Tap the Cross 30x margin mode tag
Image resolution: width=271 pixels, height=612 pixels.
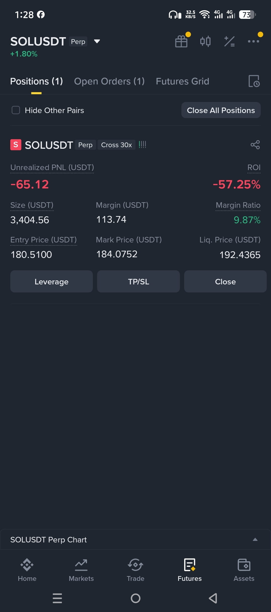[x=116, y=145]
